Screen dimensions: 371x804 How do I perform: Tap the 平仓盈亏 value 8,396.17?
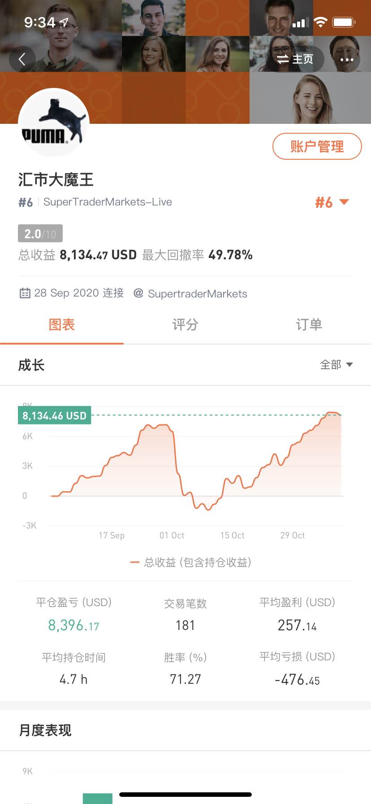(x=73, y=625)
